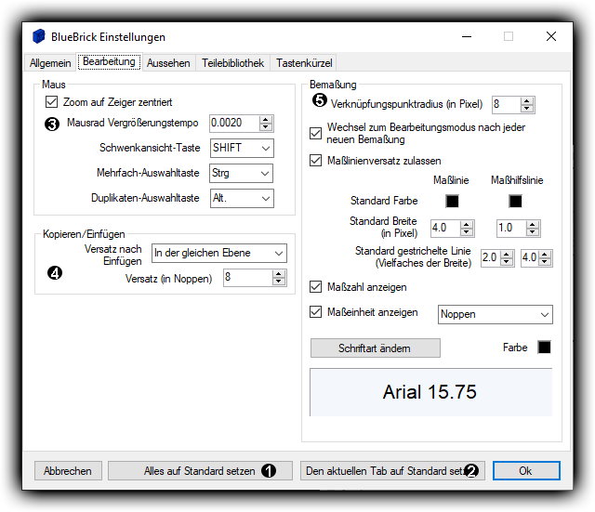Viewport: 595px width, 512px height.
Task: Open the Noppen unit dropdown
Action: pyautogui.click(x=496, y=314)
